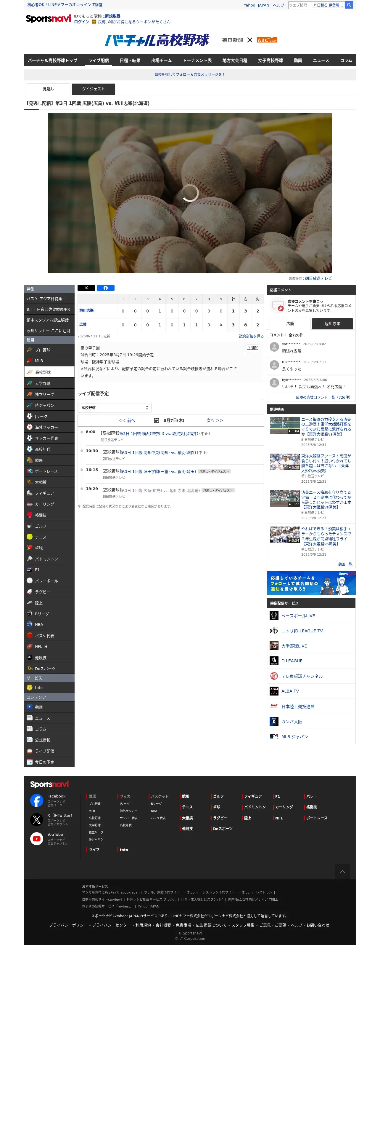The width and height of the screenshot is (380, 1142).
Task: Open ALBA TV service icon
Action: point(274,691)
